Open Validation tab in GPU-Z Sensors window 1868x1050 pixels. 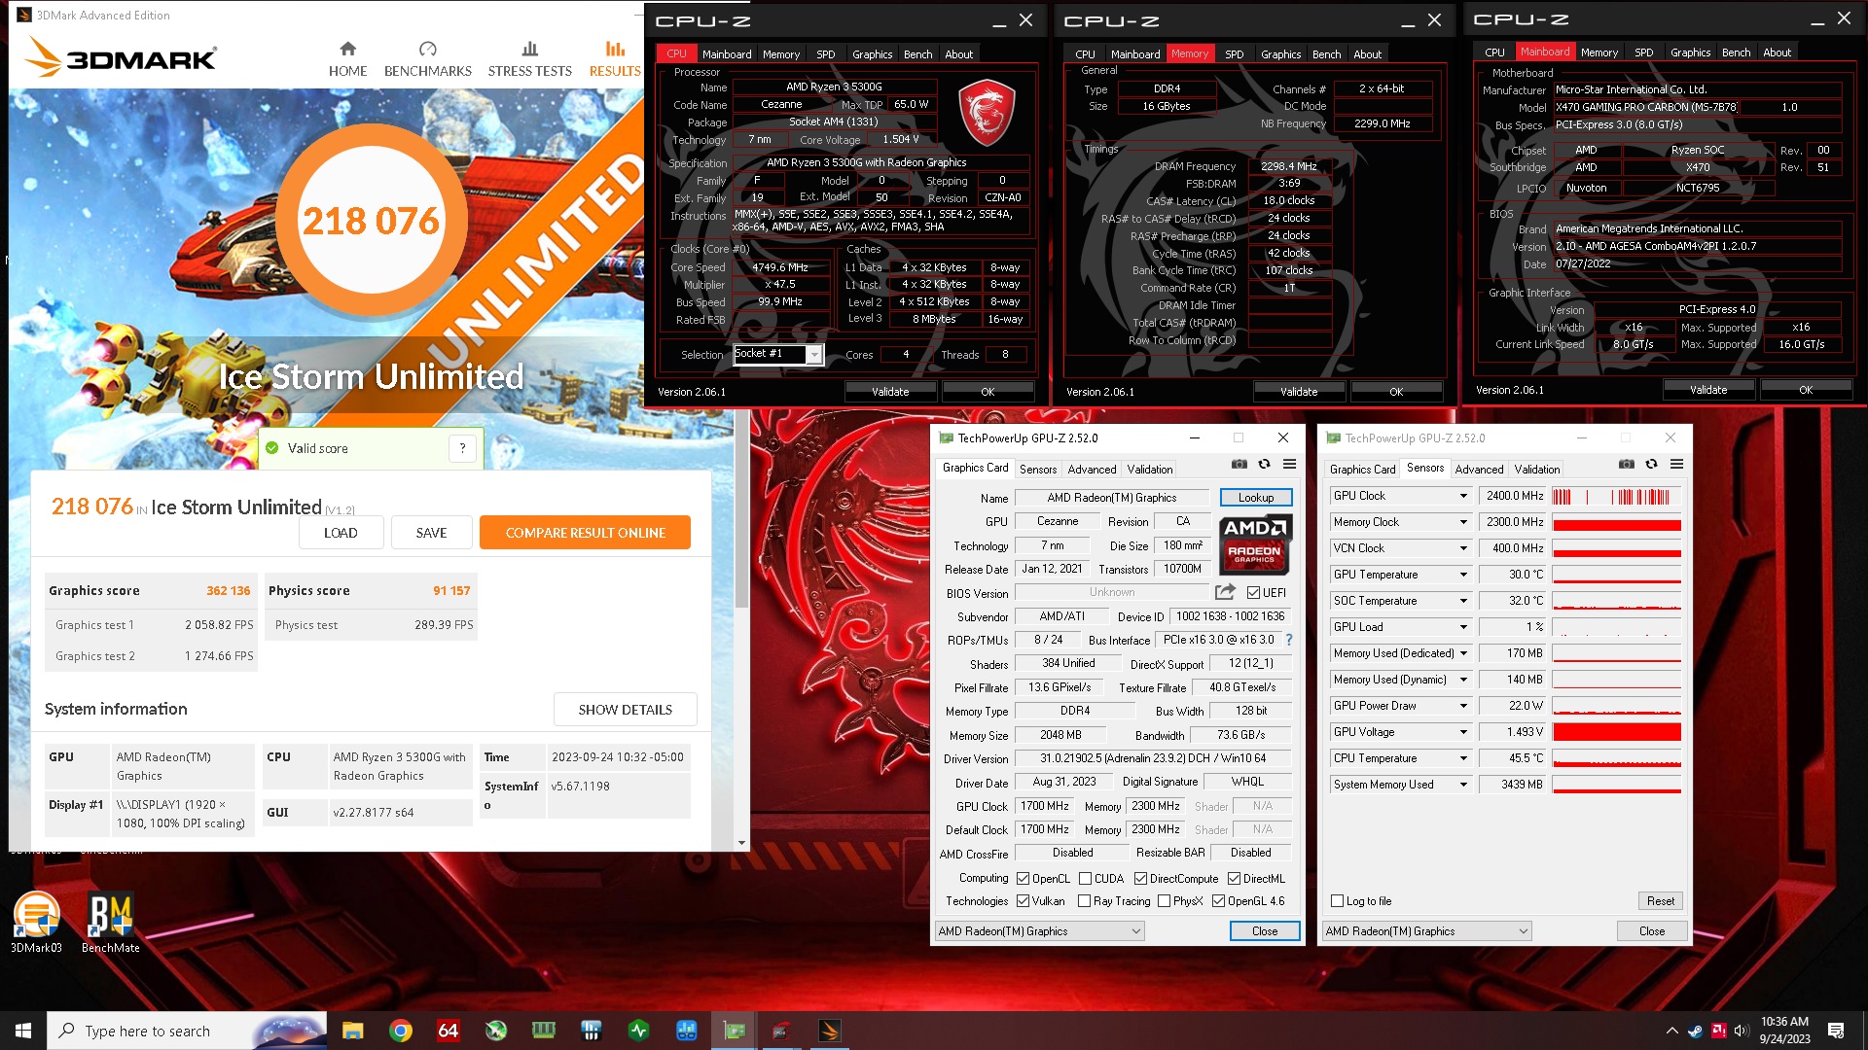pos(1537,469)
